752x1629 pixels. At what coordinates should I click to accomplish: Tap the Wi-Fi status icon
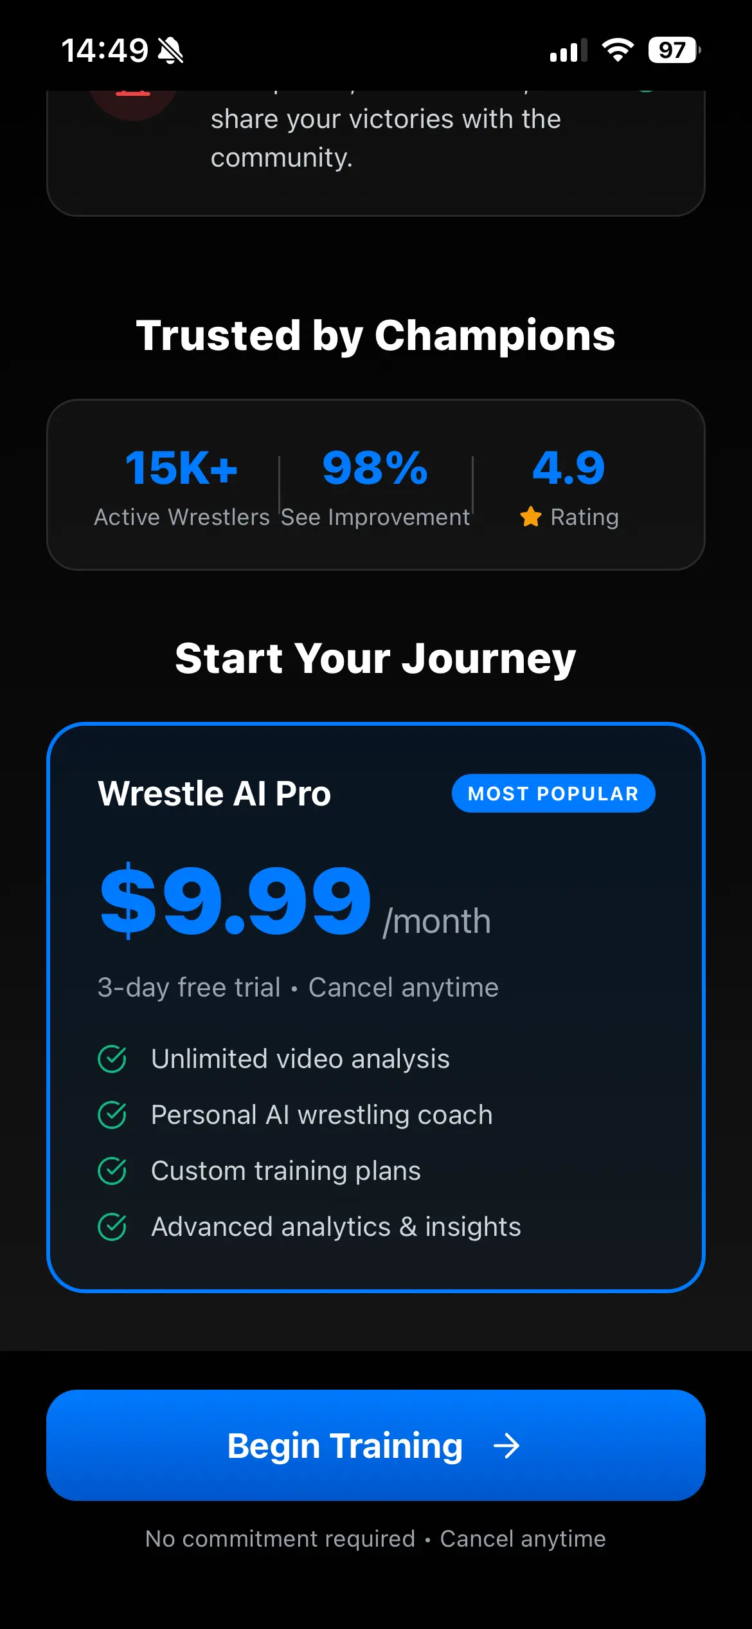point(618,50)
